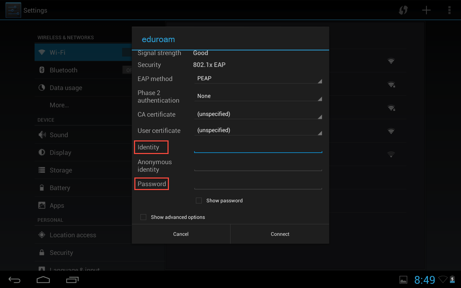
Task: Toggle the Bluetooth switch
Action: point(127,70)
